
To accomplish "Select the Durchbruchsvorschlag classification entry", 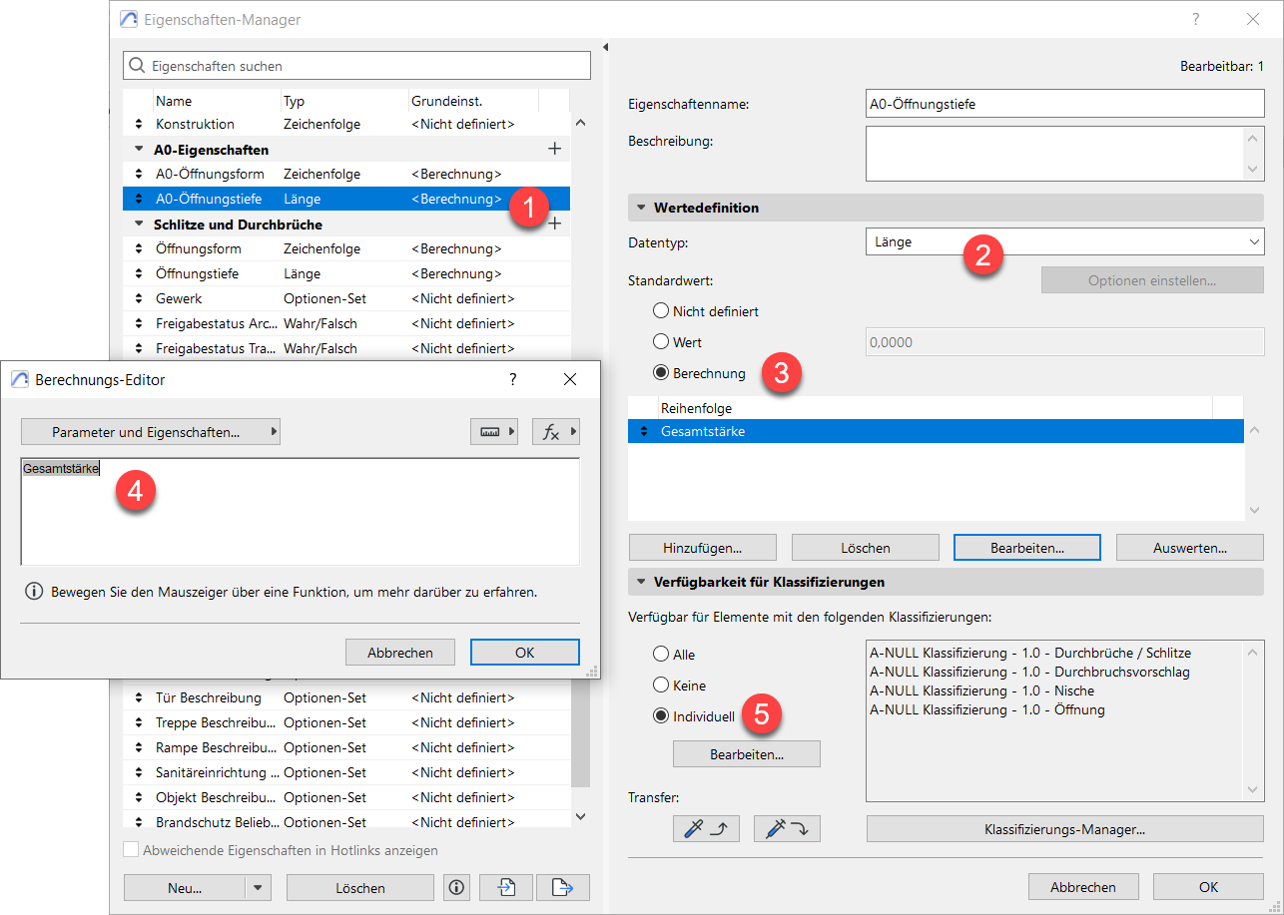I will pos(1029,672).
